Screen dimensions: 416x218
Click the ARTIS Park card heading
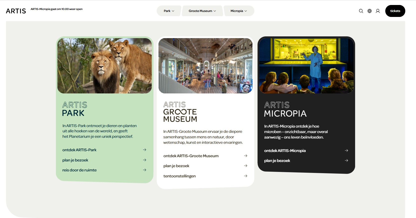(75, 109)
